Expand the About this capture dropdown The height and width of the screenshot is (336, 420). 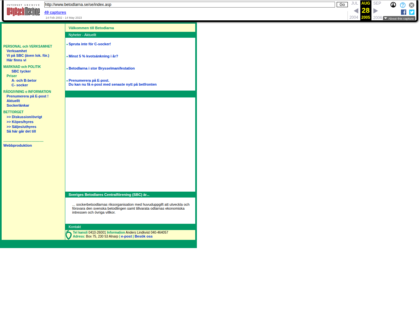[x=399, y=18]
